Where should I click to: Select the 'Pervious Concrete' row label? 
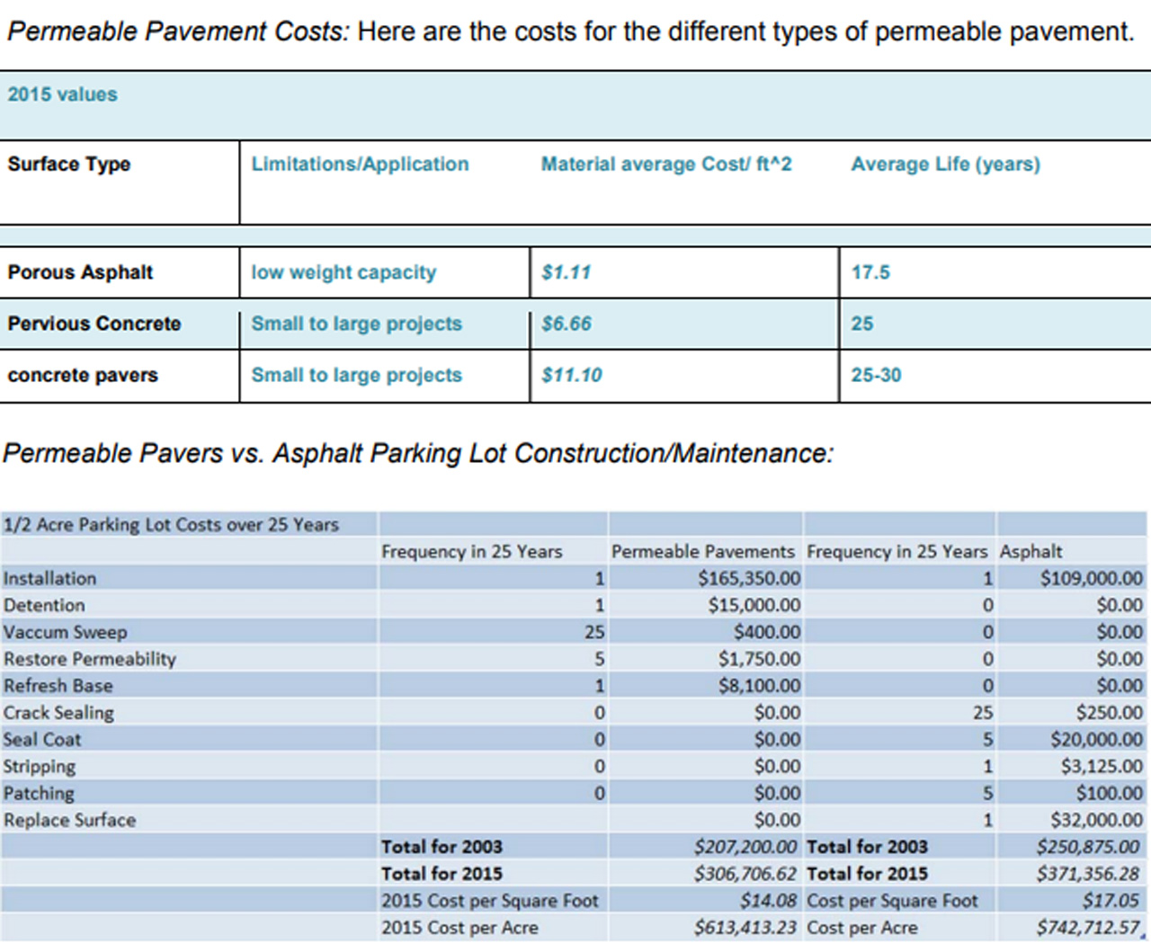tap(94, 324)
